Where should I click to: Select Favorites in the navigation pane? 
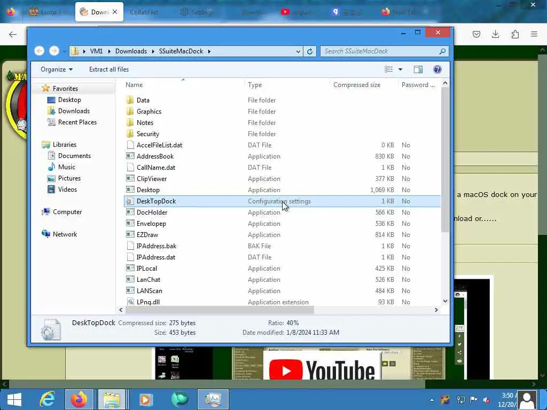point(65,89)
